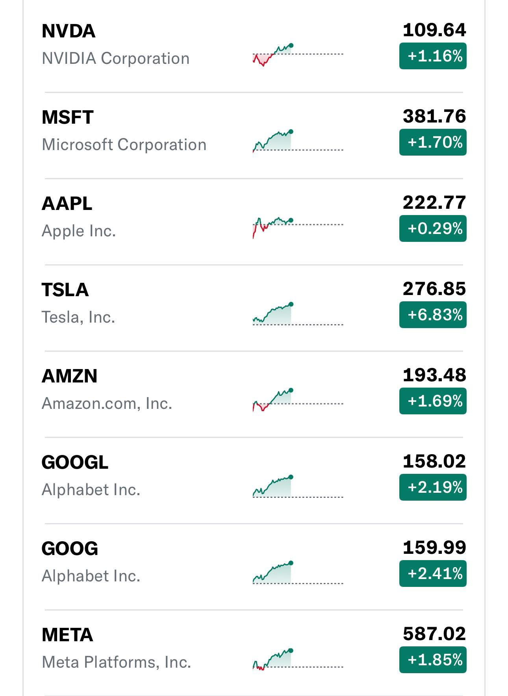
Task: View the AAPL mini price chart
Action: (298, 227)
